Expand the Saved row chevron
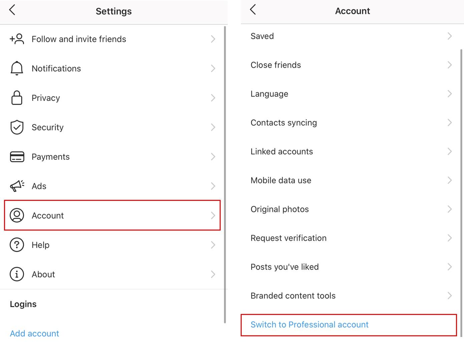Viewport: 464px width, 348px height. pos(450,36)
